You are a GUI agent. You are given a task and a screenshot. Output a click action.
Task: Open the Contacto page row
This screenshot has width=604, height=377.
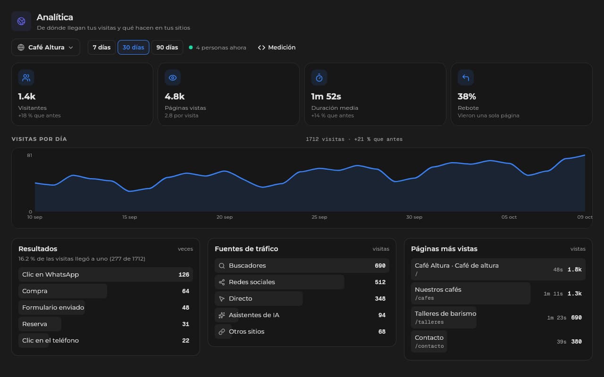498,342
